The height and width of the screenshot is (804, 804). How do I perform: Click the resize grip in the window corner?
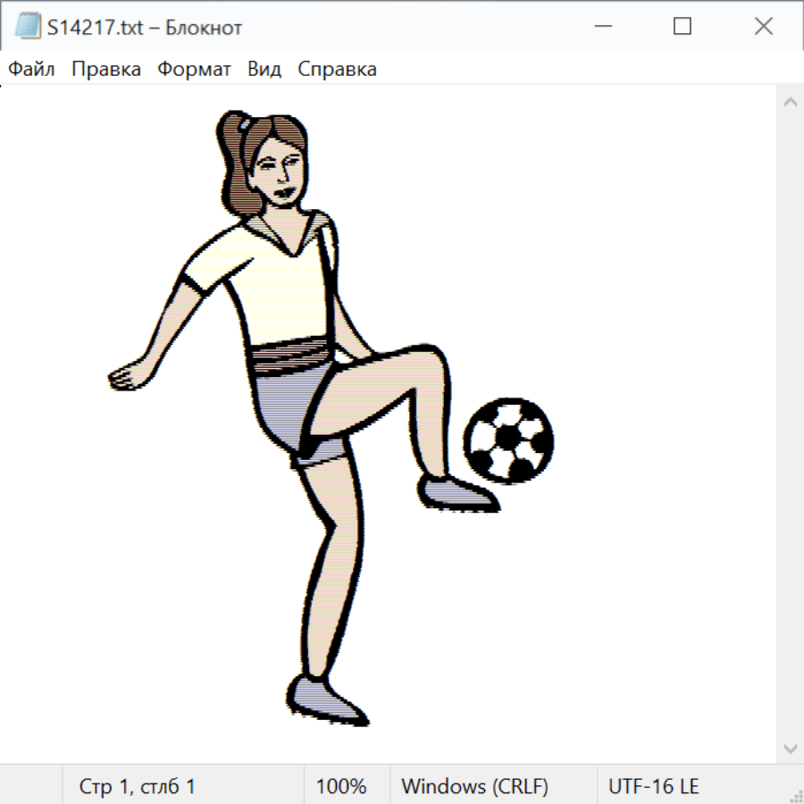[796, 796]
